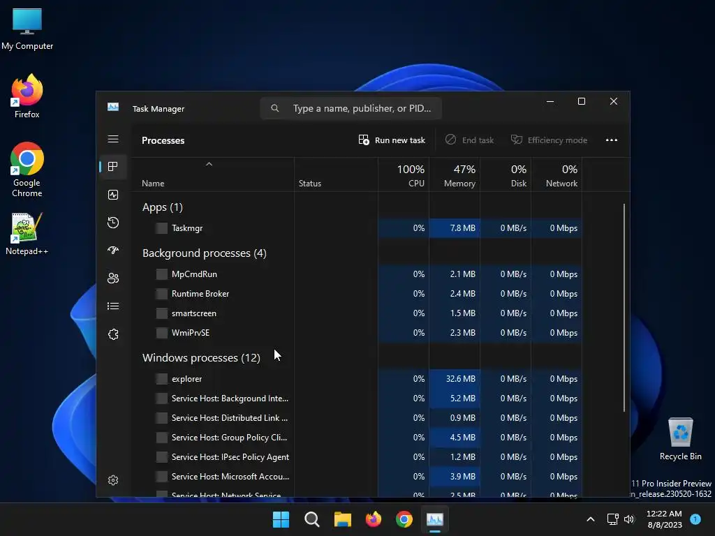Click the Task Manager title bar icon
Viewport: 715px width, 536px height.
pyautogui.click(x=113, y=107)
